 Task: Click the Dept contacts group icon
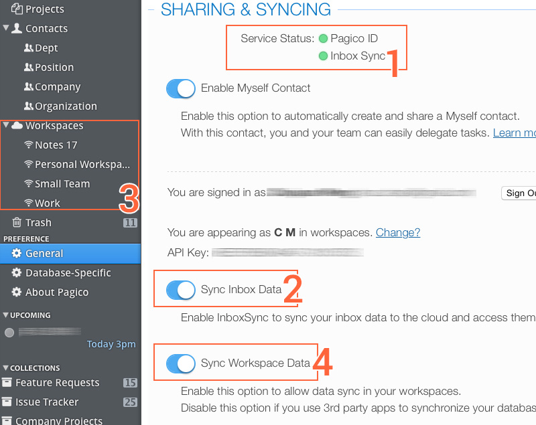pos(28,48)
